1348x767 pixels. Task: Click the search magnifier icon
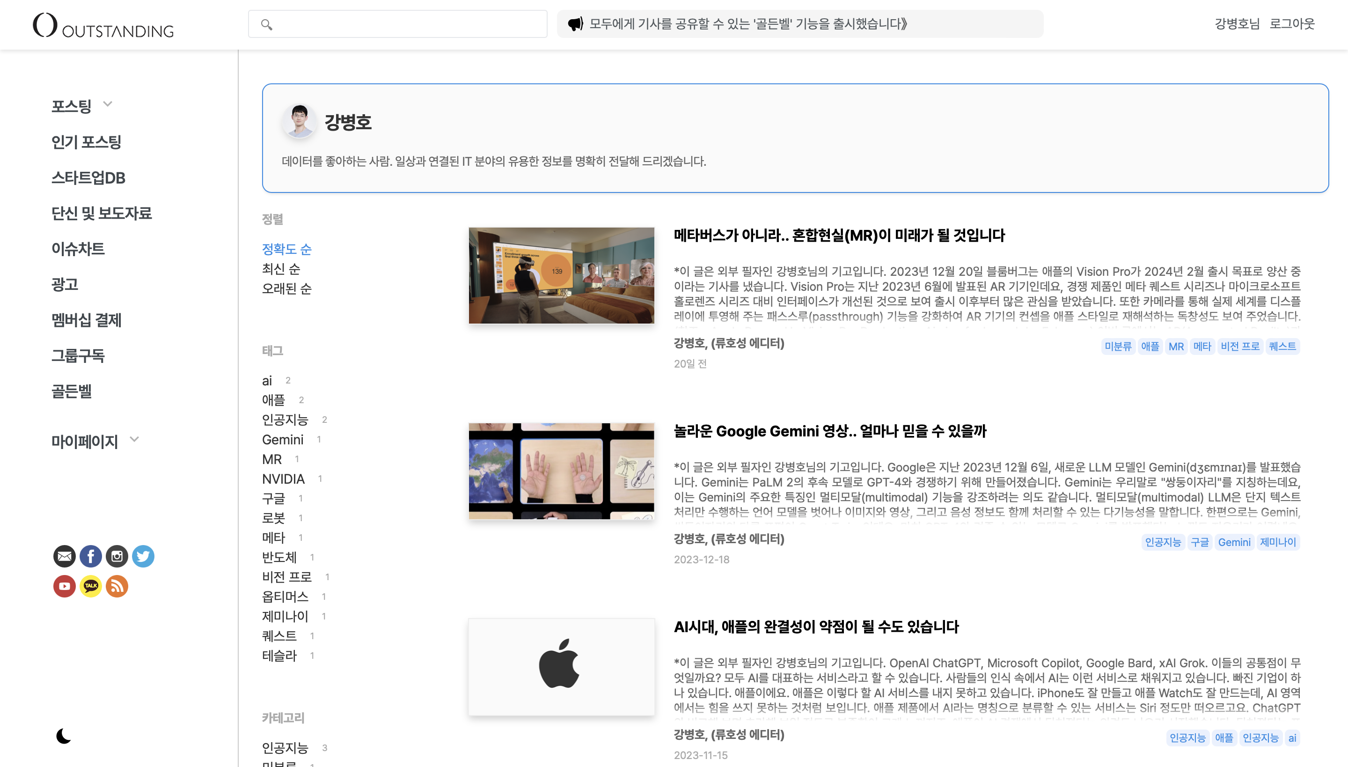[x=266, y=24]
